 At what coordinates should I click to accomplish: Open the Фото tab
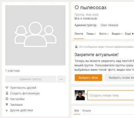coord(104,34)
